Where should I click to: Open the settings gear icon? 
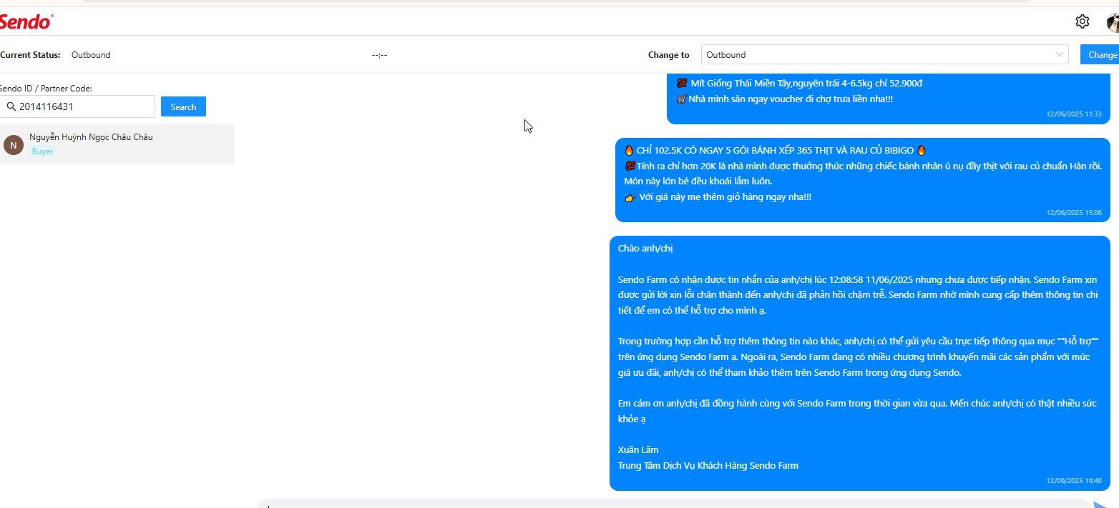(x=1083, y=21)
